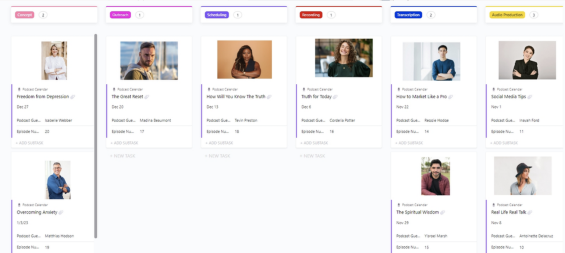Screen dimensions: 565x253
Task: Click the microphone icon on Real Life Real Talk
Action: [x=493, y=205]
